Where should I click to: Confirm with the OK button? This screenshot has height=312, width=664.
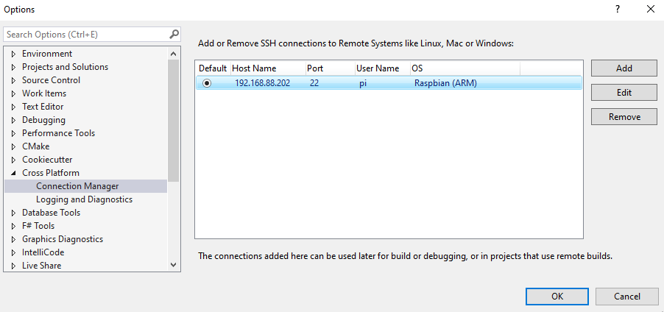[557, 297]
